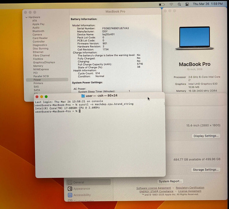Select SATA in hardware list
229x209 pixels.
pos(37,90)
